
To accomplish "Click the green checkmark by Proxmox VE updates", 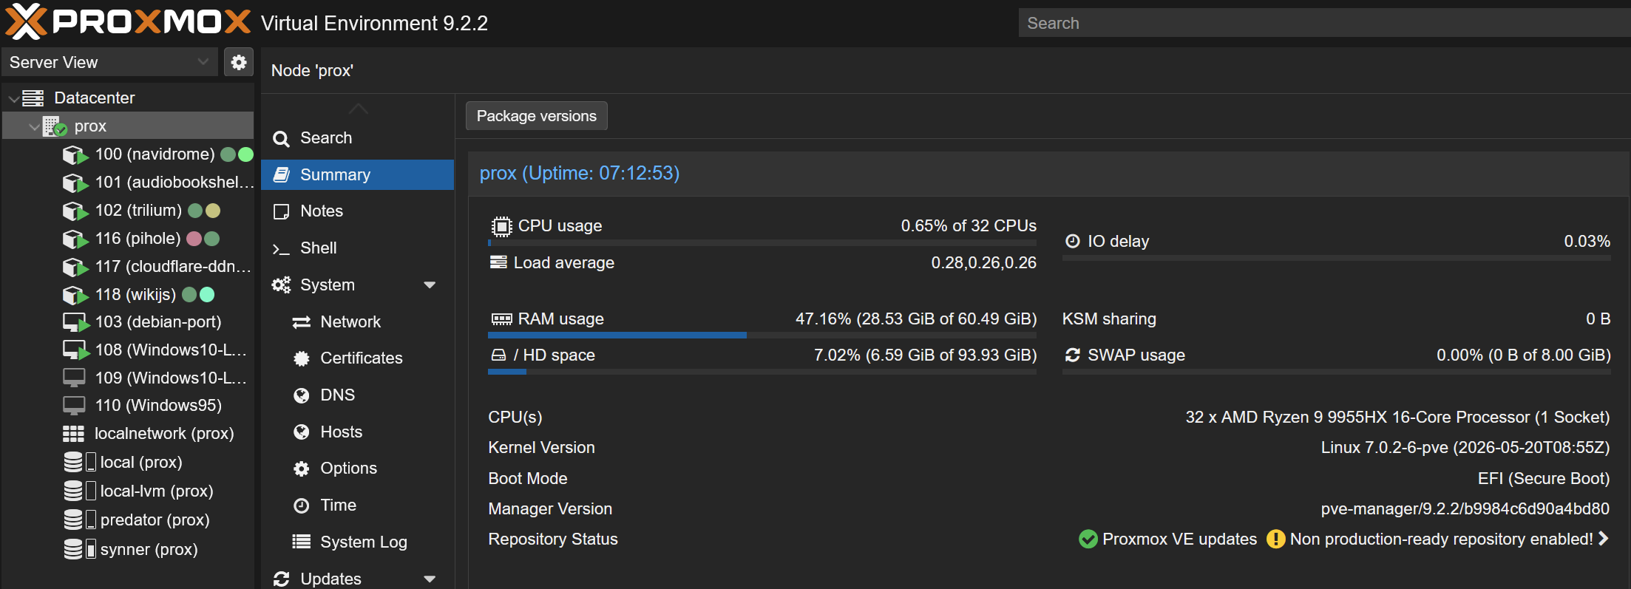I will tap(1088, 539).
